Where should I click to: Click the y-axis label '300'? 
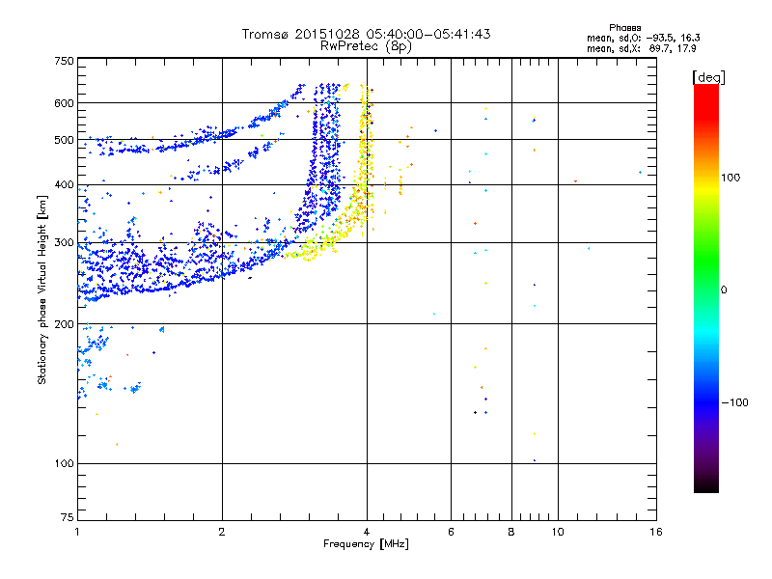click(x=64, y=243)
